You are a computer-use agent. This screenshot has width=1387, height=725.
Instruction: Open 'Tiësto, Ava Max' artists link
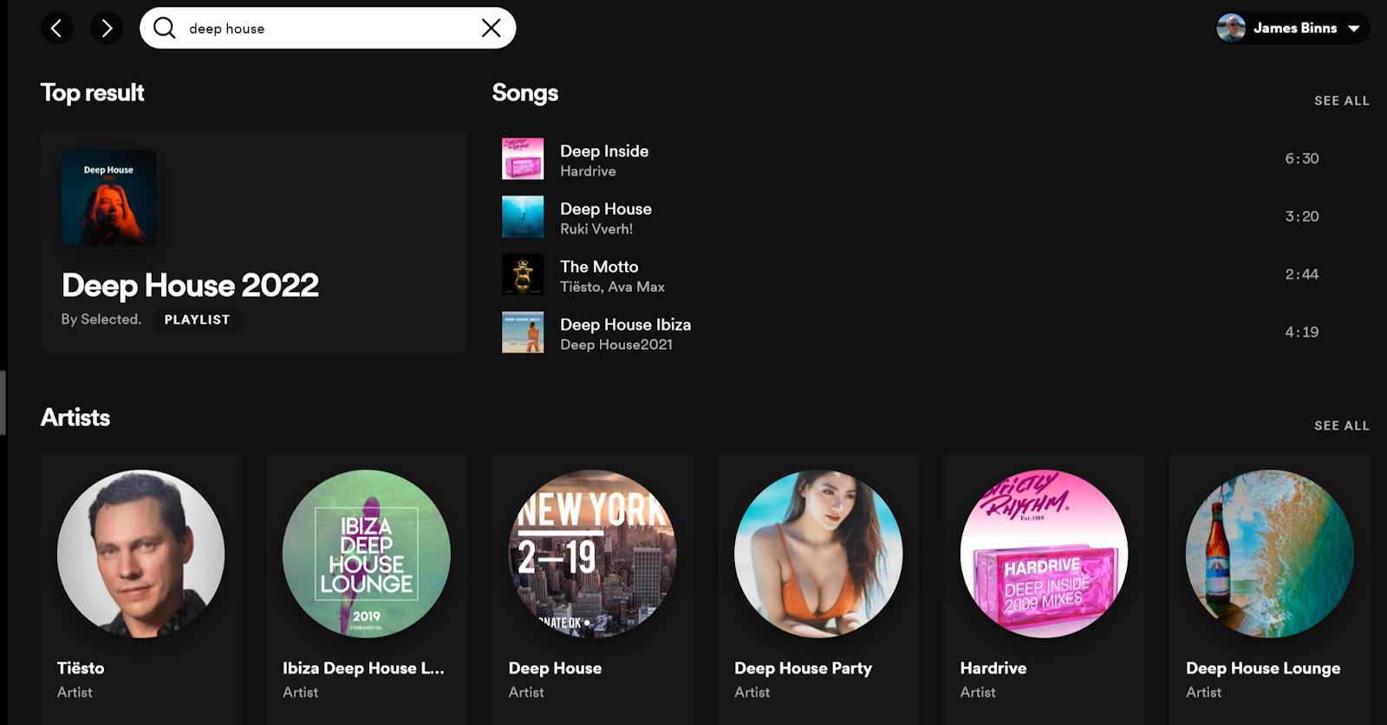[x=612, y=287]
